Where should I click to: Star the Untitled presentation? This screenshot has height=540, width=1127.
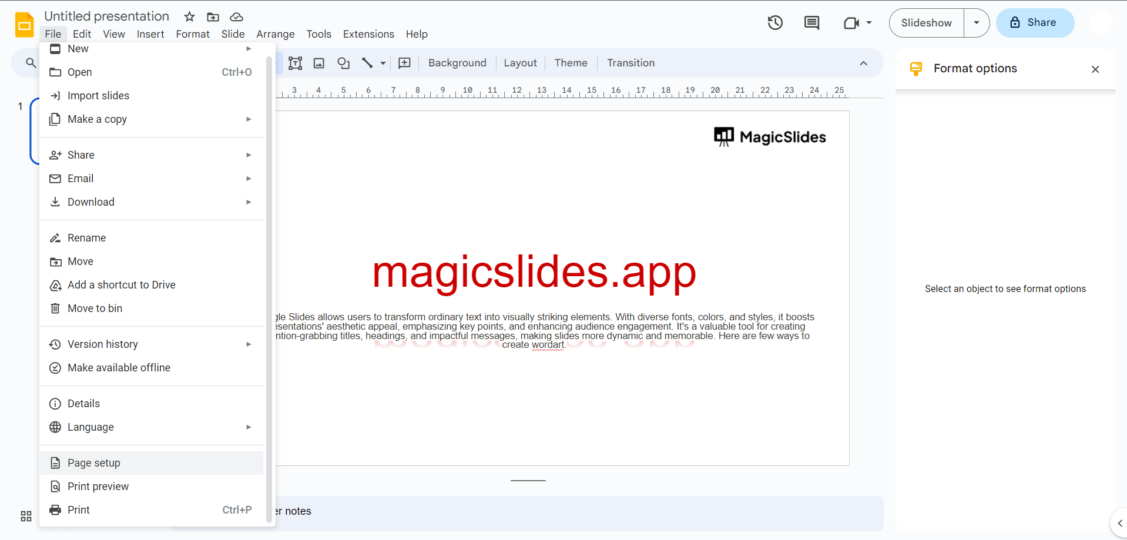tap(189, 16)
